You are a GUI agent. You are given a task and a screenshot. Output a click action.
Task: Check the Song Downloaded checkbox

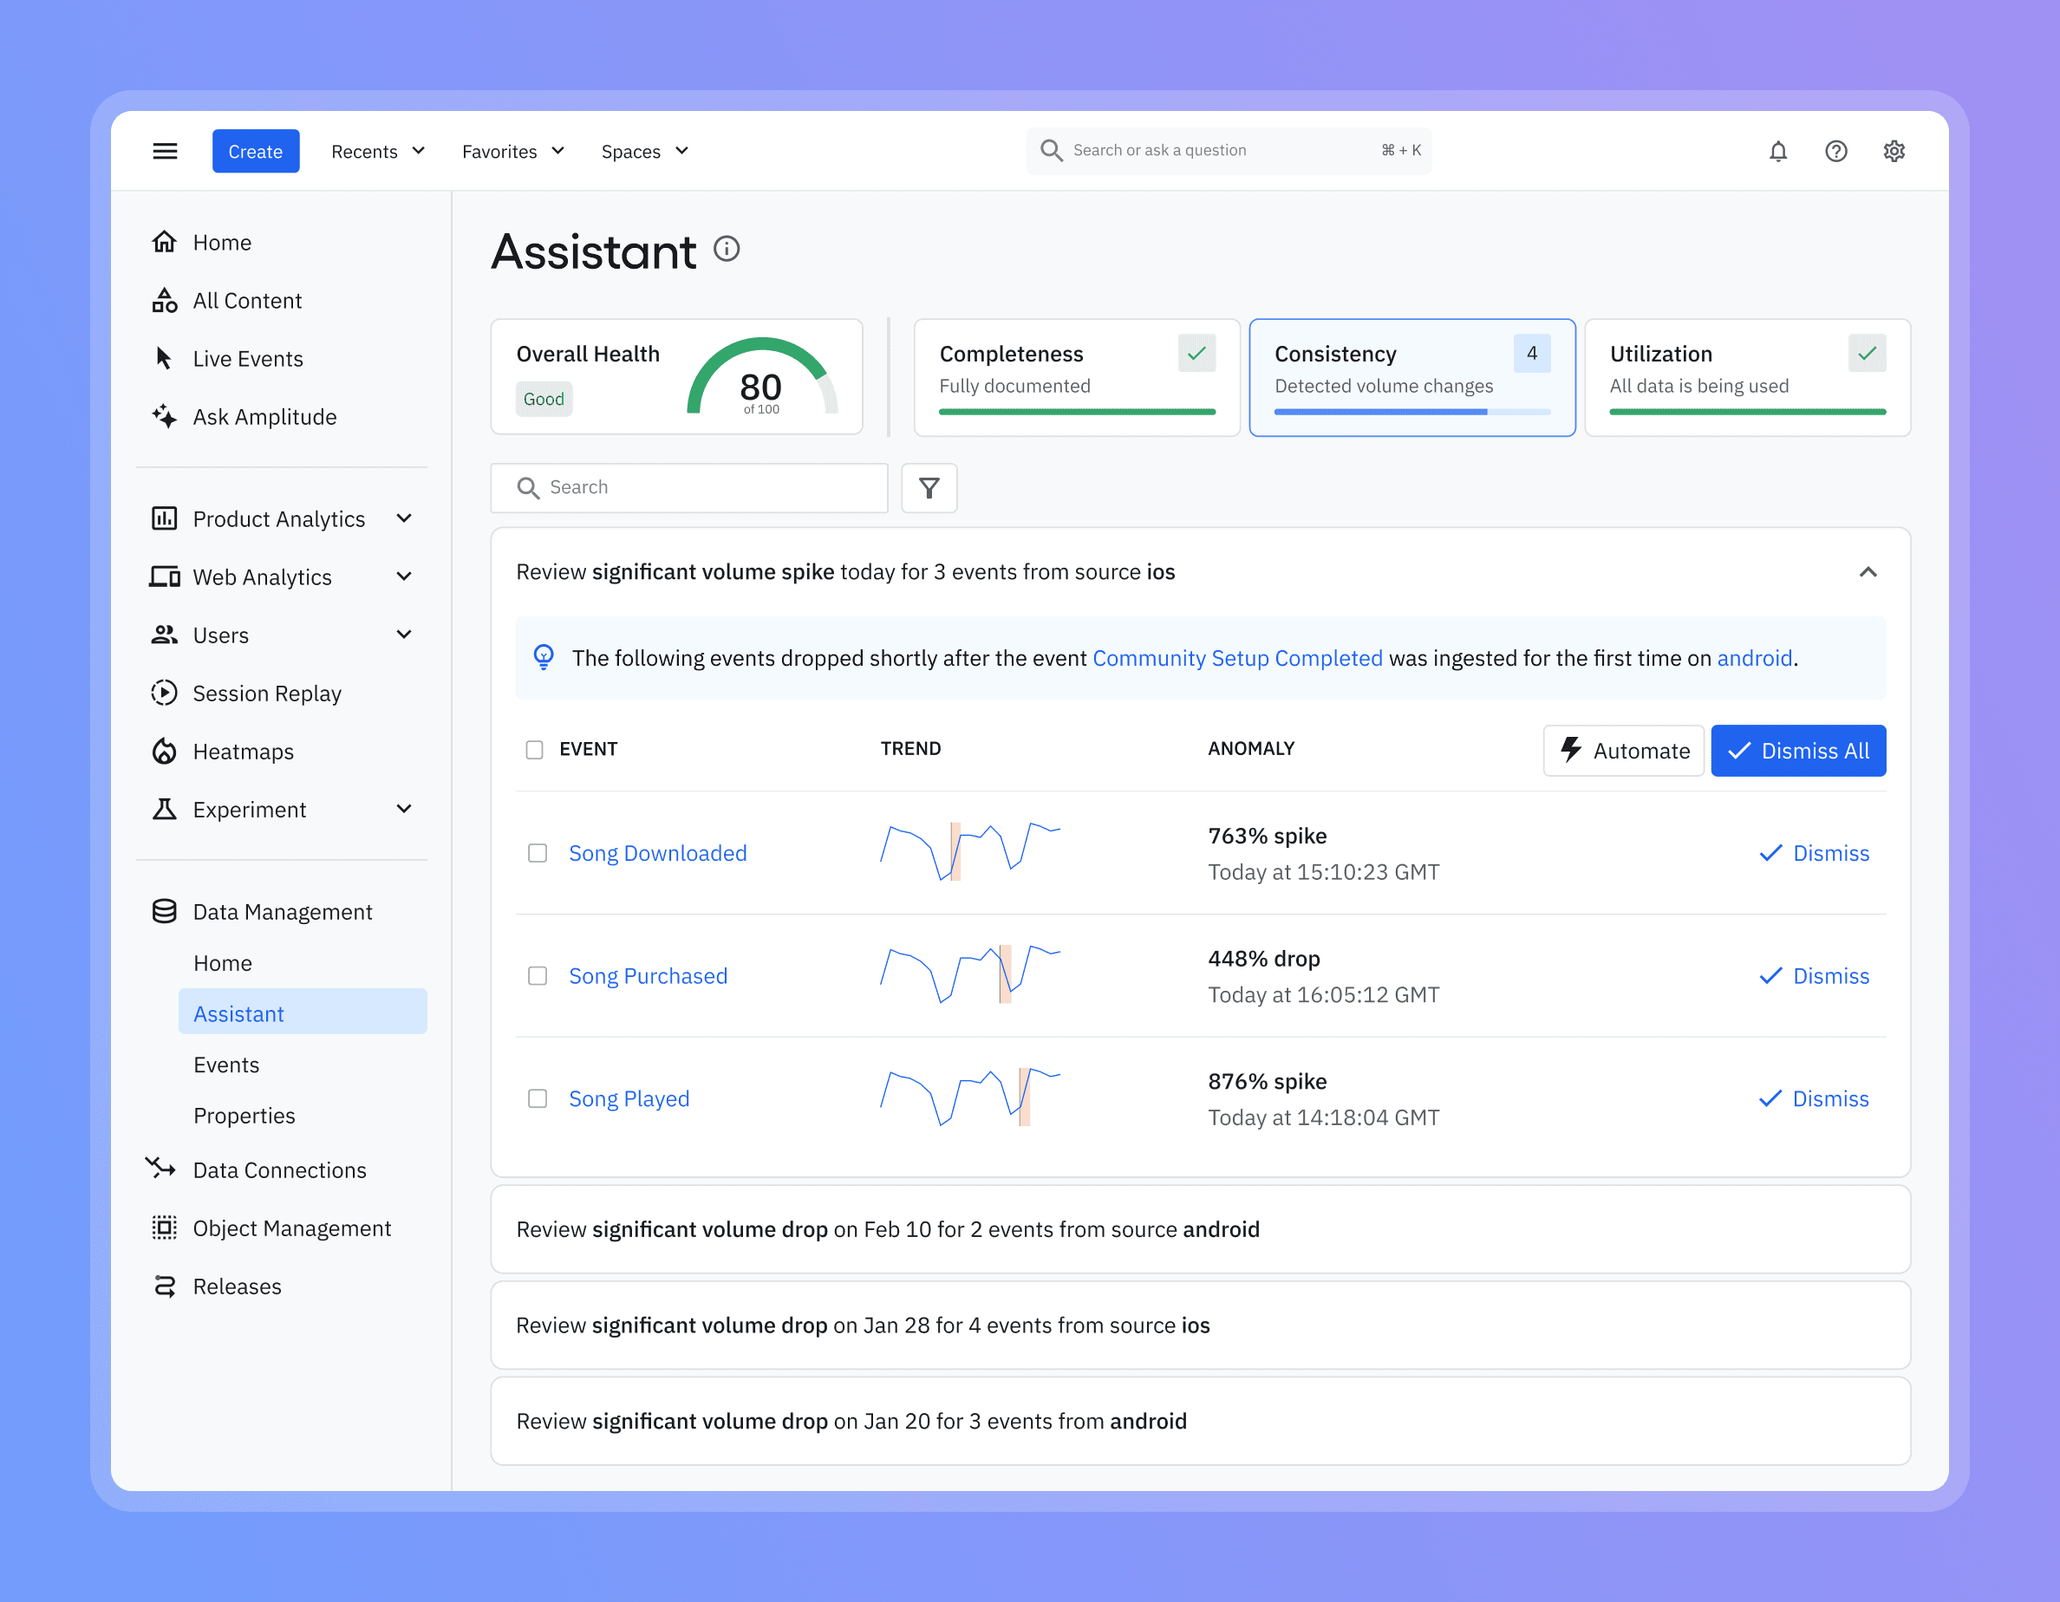pos(537,853)
